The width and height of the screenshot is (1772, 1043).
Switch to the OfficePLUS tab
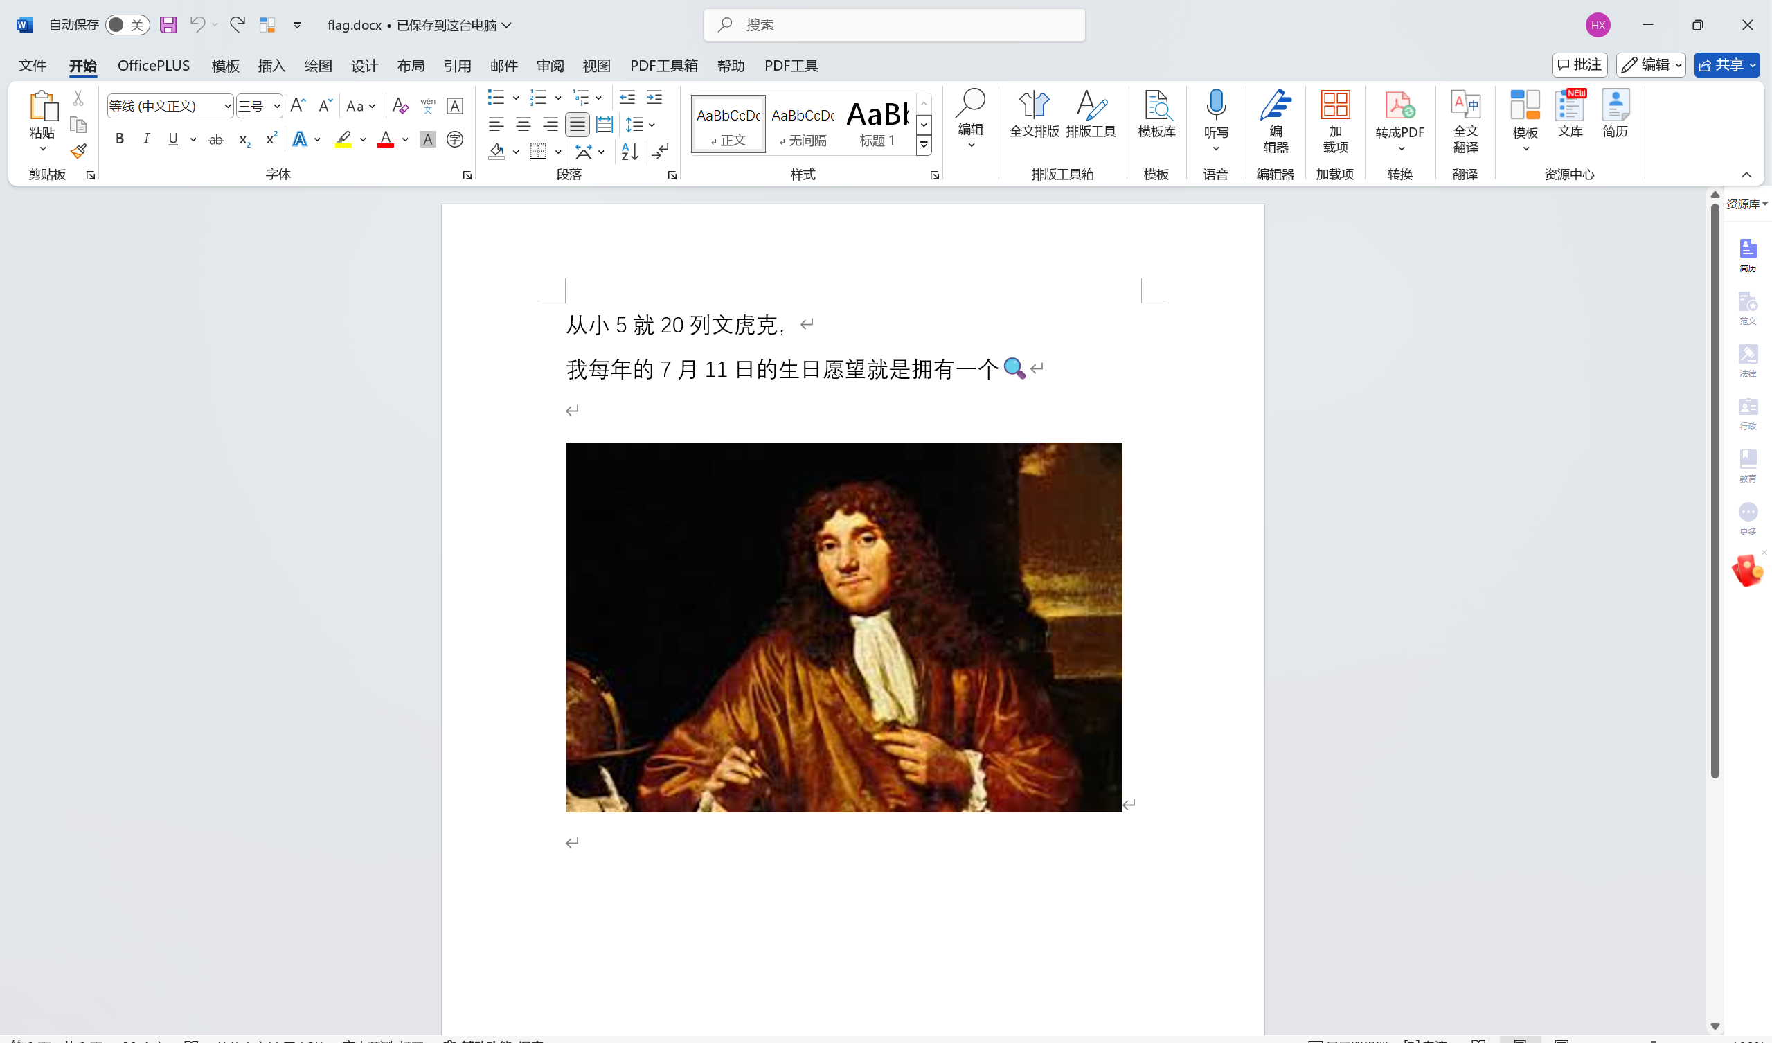coord(153,65)
